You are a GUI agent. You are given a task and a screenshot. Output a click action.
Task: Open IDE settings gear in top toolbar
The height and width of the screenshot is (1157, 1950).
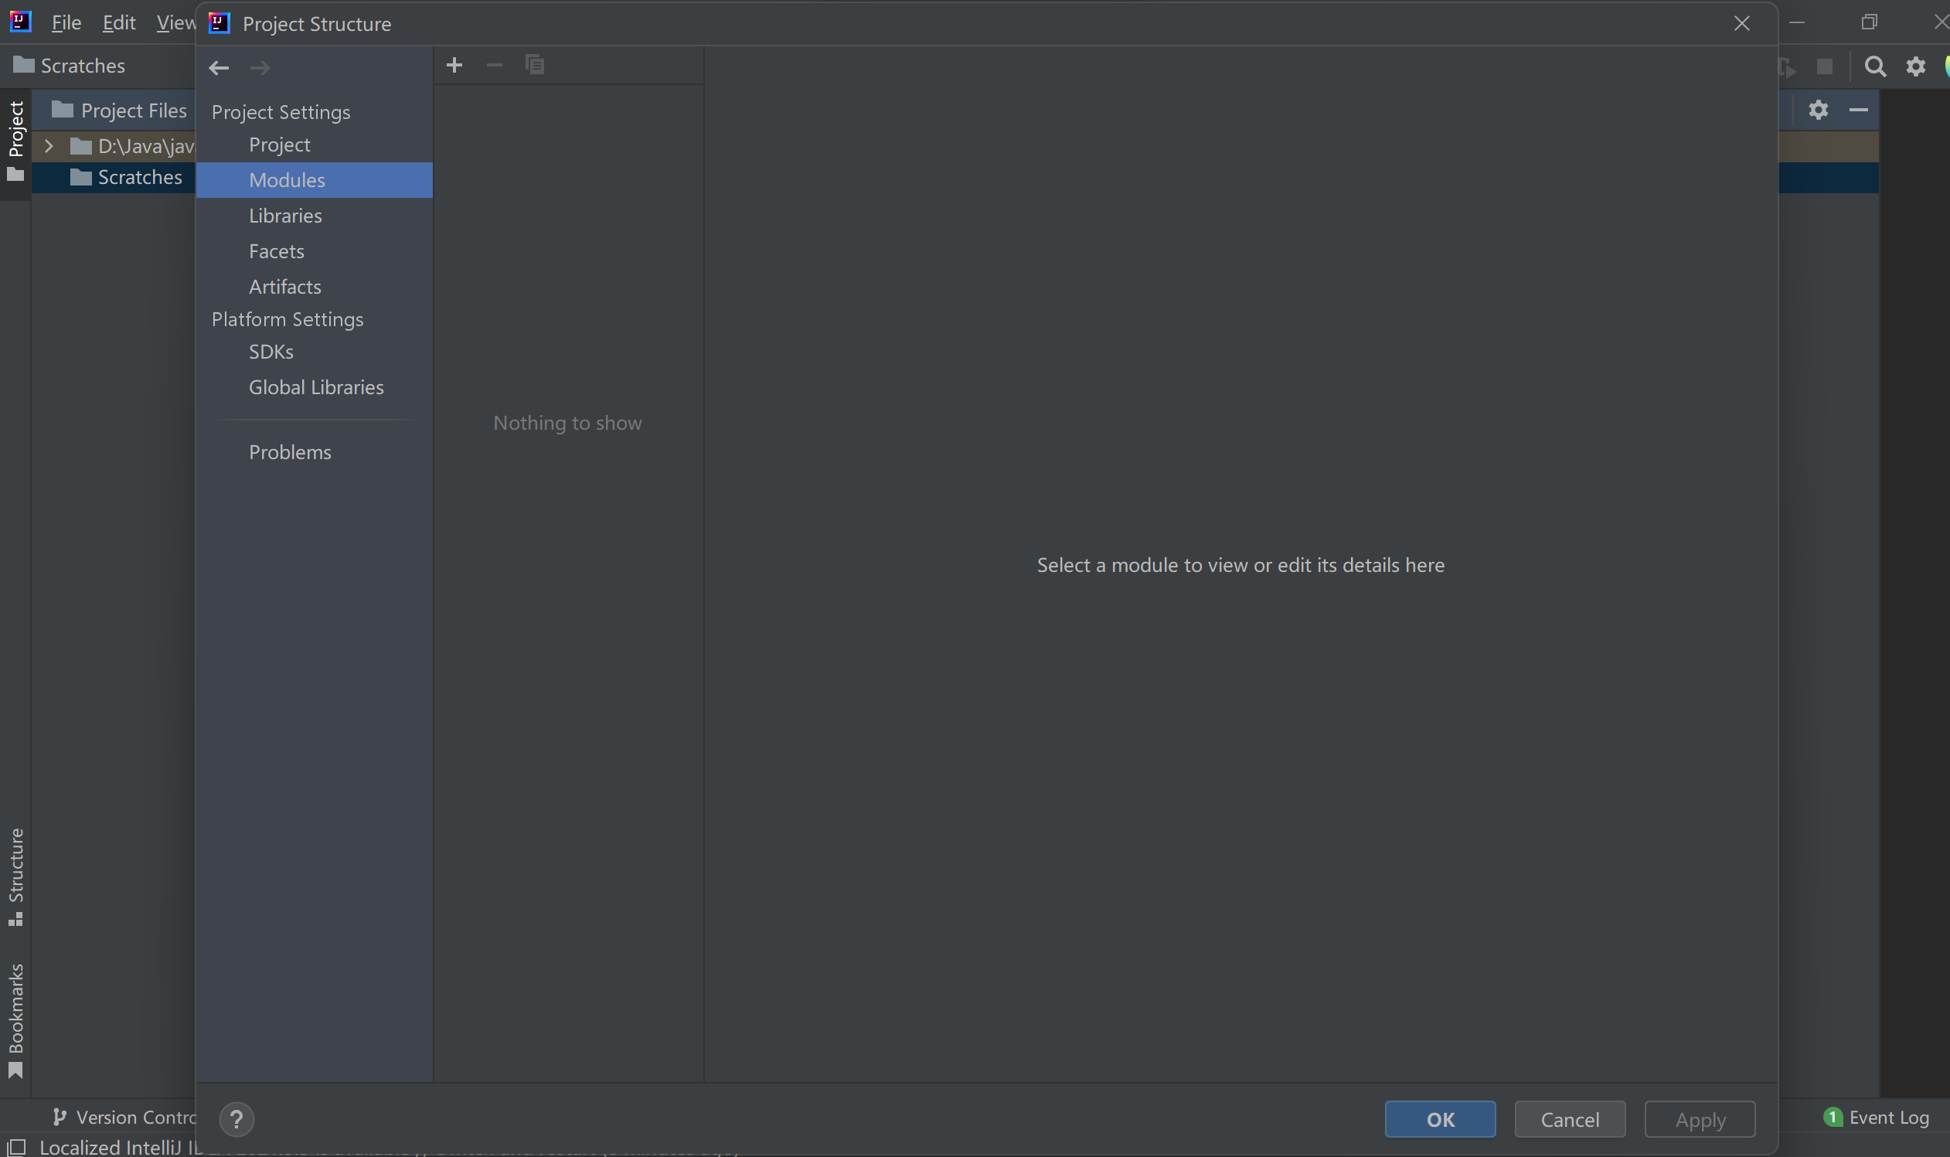coord(1916,67)
